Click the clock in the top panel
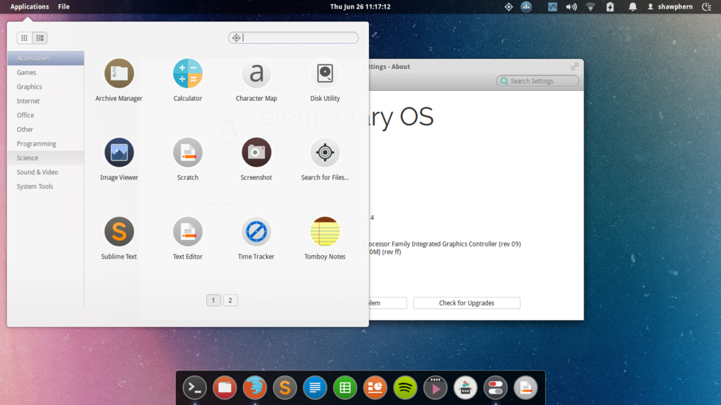721x405 pixels. [360, 6]
